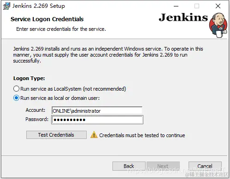Image resolution: width=230 pixels, height=179 pixels.
Task: Cancel the Jenkins installation
Action: (205, 166)
